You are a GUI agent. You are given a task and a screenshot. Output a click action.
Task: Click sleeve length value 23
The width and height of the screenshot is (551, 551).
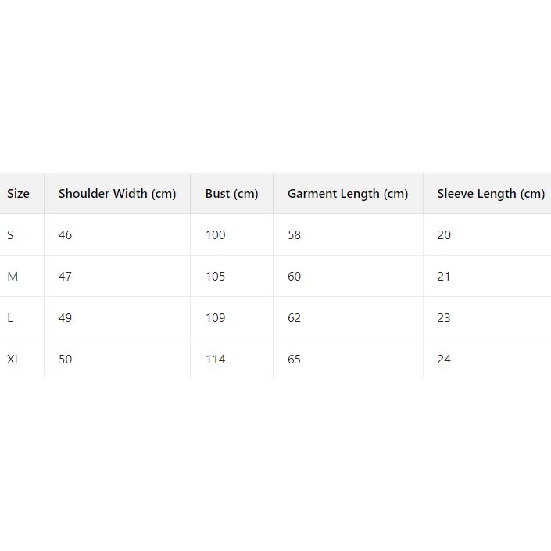tap(444, 318)
